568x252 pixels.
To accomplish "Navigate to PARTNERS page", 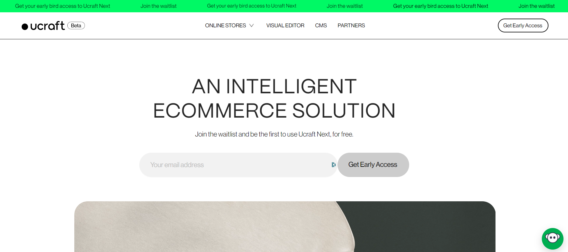I will coord(351,25).
